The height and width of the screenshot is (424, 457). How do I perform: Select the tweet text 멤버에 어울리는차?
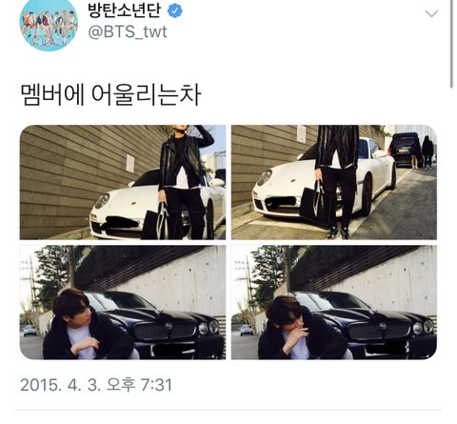[x=110, y=95]
